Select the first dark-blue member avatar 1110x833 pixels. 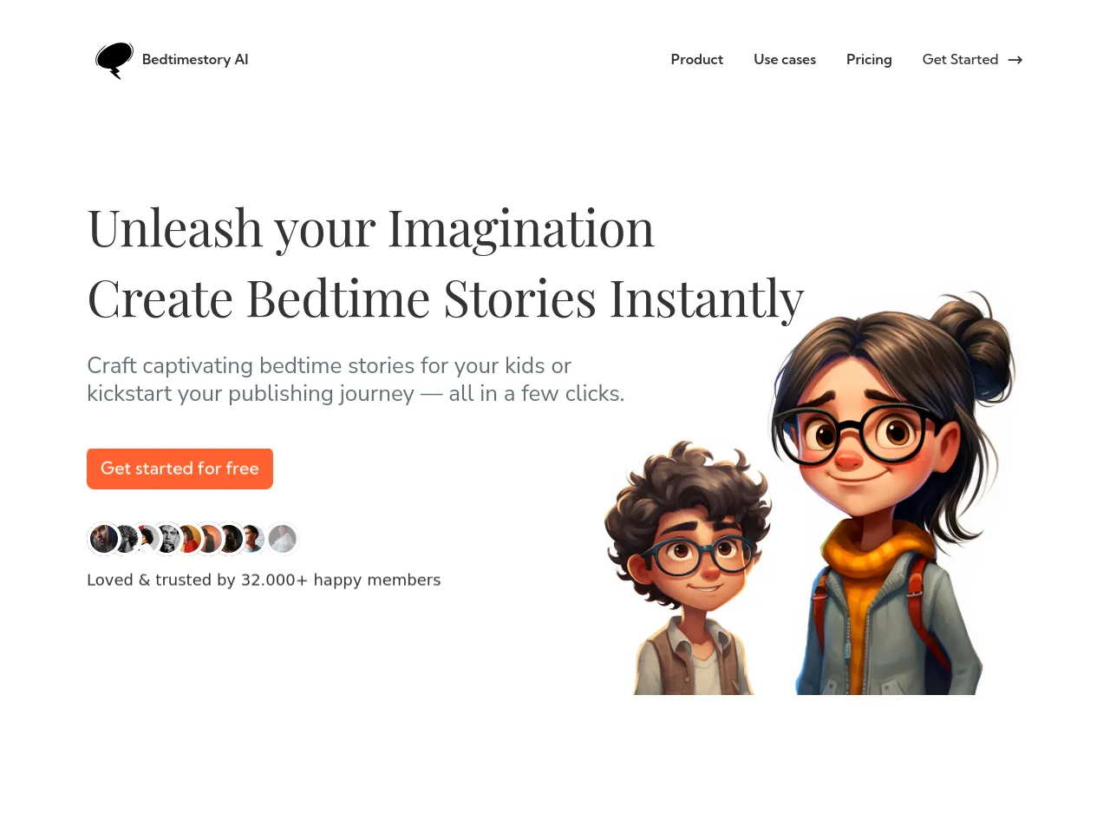click(104, 539)
